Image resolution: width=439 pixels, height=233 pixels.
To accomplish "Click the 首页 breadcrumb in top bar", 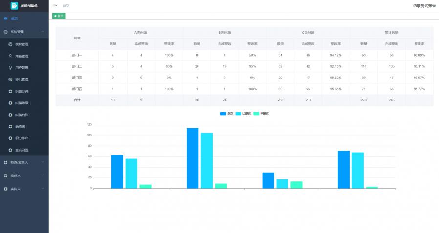I will [x=66, y=6].
